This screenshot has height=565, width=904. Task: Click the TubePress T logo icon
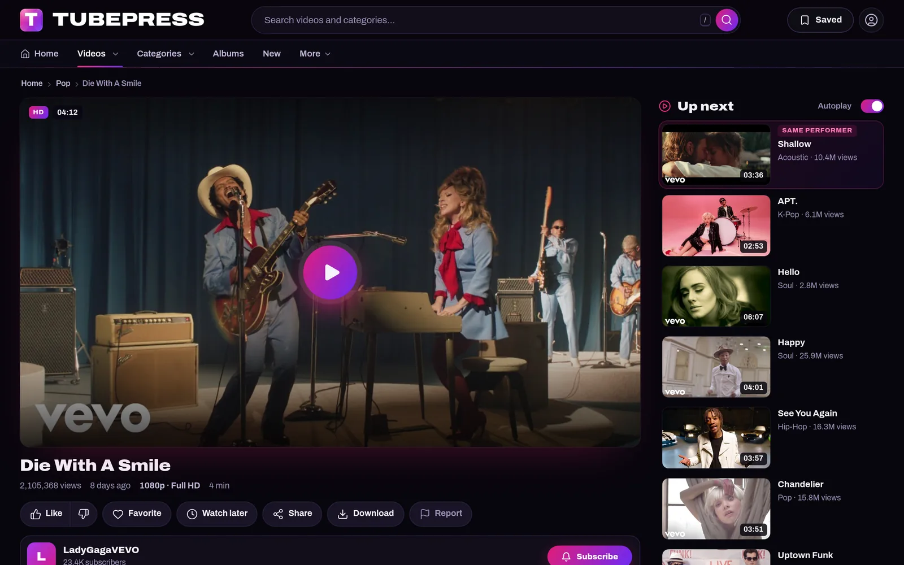(x=32, y=20)
